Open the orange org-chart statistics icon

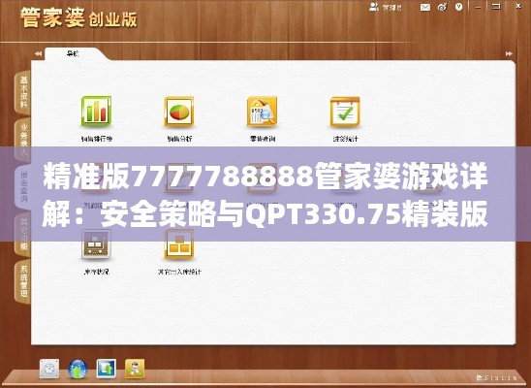179,244
